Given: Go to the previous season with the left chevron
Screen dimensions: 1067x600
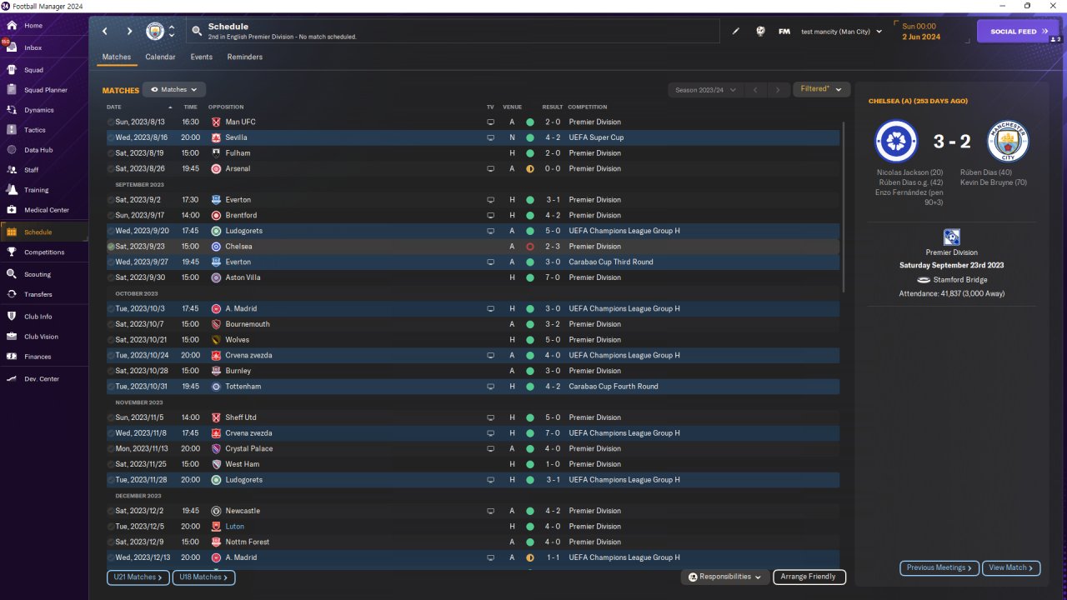Looking at the screenshot, I should pyautogui.click(x=755, y=89).
